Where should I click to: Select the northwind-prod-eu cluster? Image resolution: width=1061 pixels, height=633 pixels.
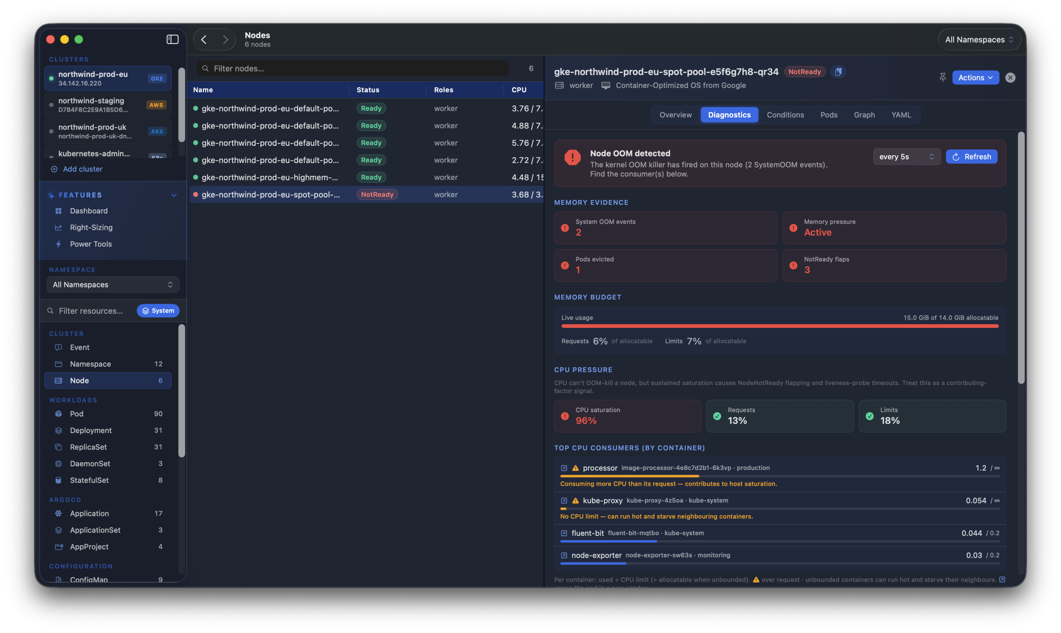(x=108, y=79)
